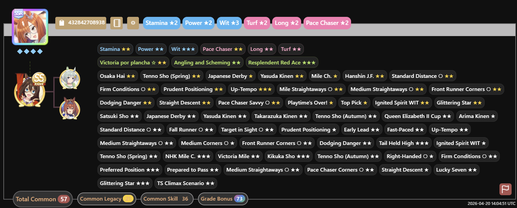This screenshot has width=517, height=208.
Task: Click the one-star Ignited Spirit WIT chip
Action: [461, 143]
